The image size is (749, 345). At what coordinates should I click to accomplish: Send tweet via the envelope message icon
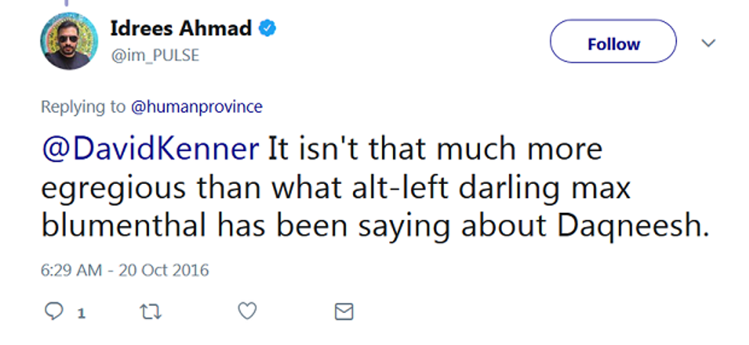coord(344,311)
